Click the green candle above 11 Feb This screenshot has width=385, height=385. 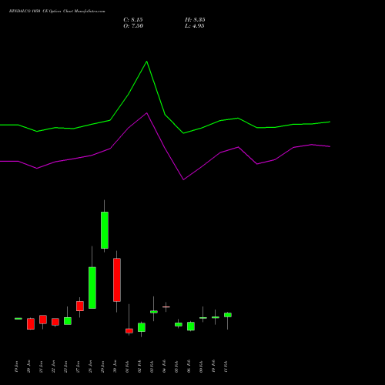click(228, 315)
